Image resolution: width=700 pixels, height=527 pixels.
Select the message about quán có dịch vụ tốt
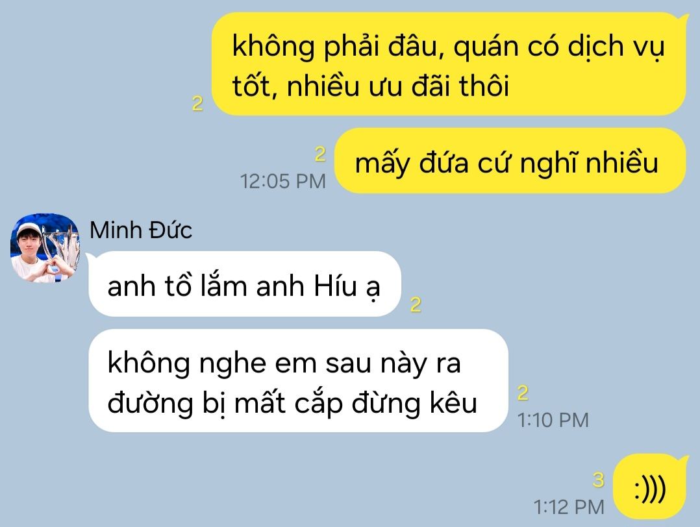pyautogui.click(x=448, y=64)
